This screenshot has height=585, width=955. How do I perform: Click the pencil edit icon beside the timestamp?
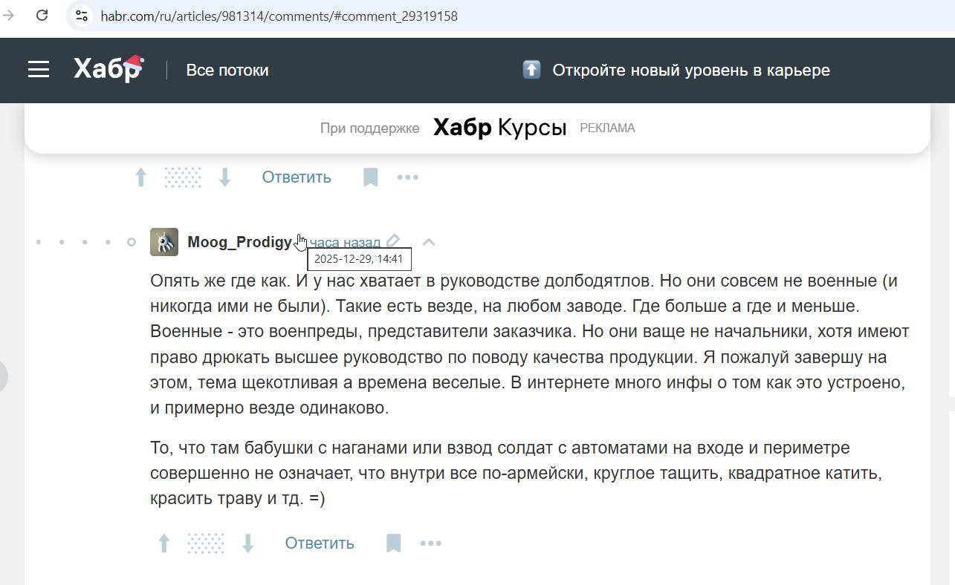coord(393,240)
